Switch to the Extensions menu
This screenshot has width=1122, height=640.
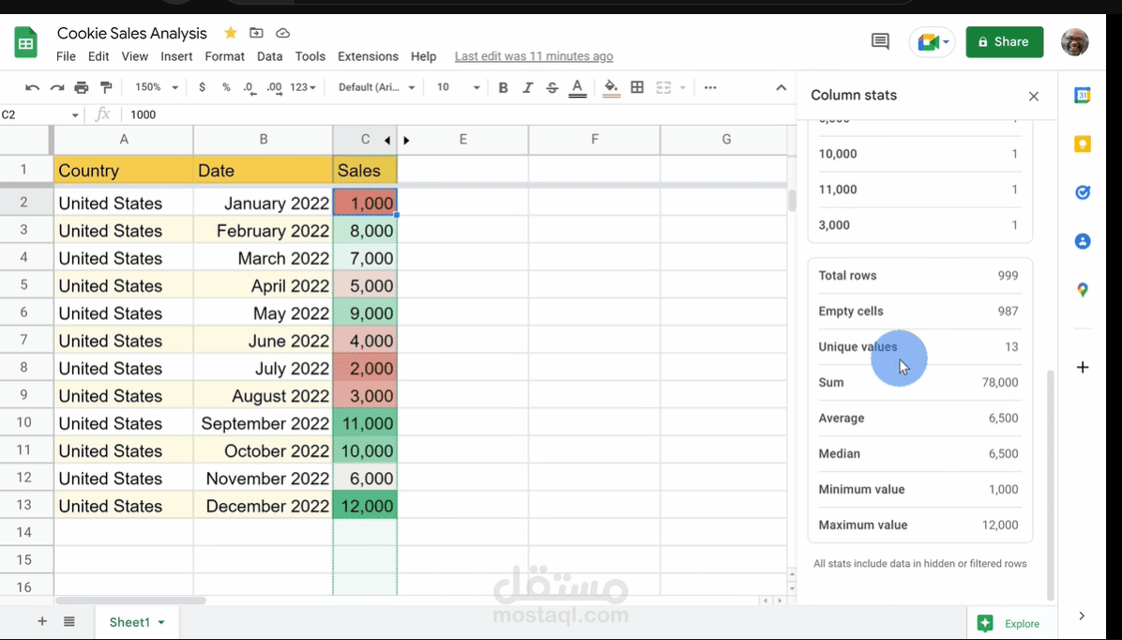(x=368, y=56)
